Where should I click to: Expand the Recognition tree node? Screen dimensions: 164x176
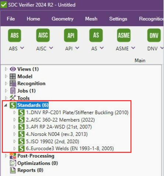coord(6,84)
